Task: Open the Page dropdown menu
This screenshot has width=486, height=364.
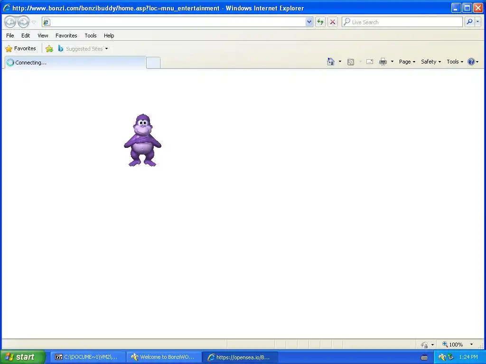Action: [407, 62]
